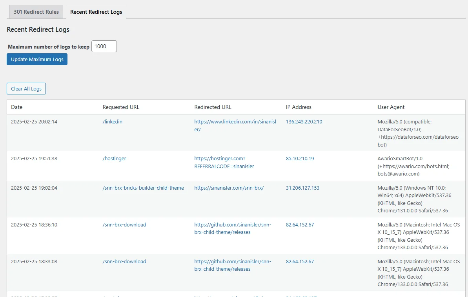This screenshot has width=468, height=297.
Task: Open /snn-brx-download link in the 18:36:10 log row
Action: [124, 225]
